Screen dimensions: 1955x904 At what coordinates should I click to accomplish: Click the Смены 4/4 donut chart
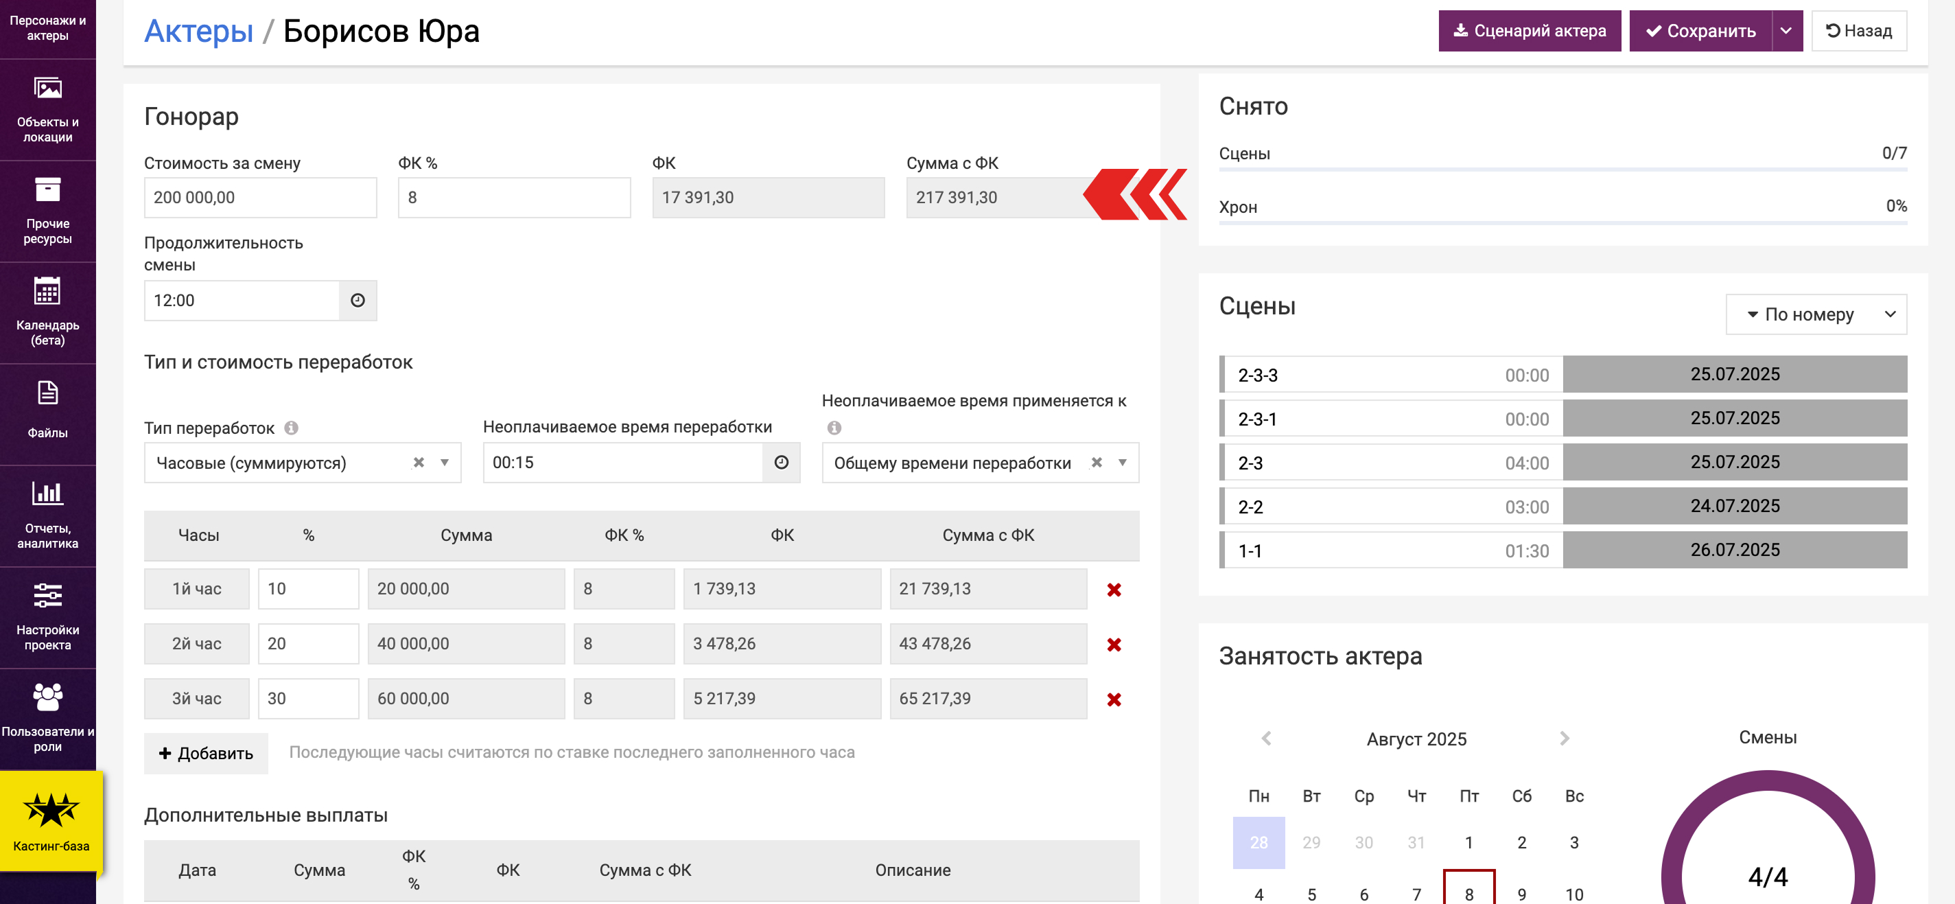pos(1768,839)
